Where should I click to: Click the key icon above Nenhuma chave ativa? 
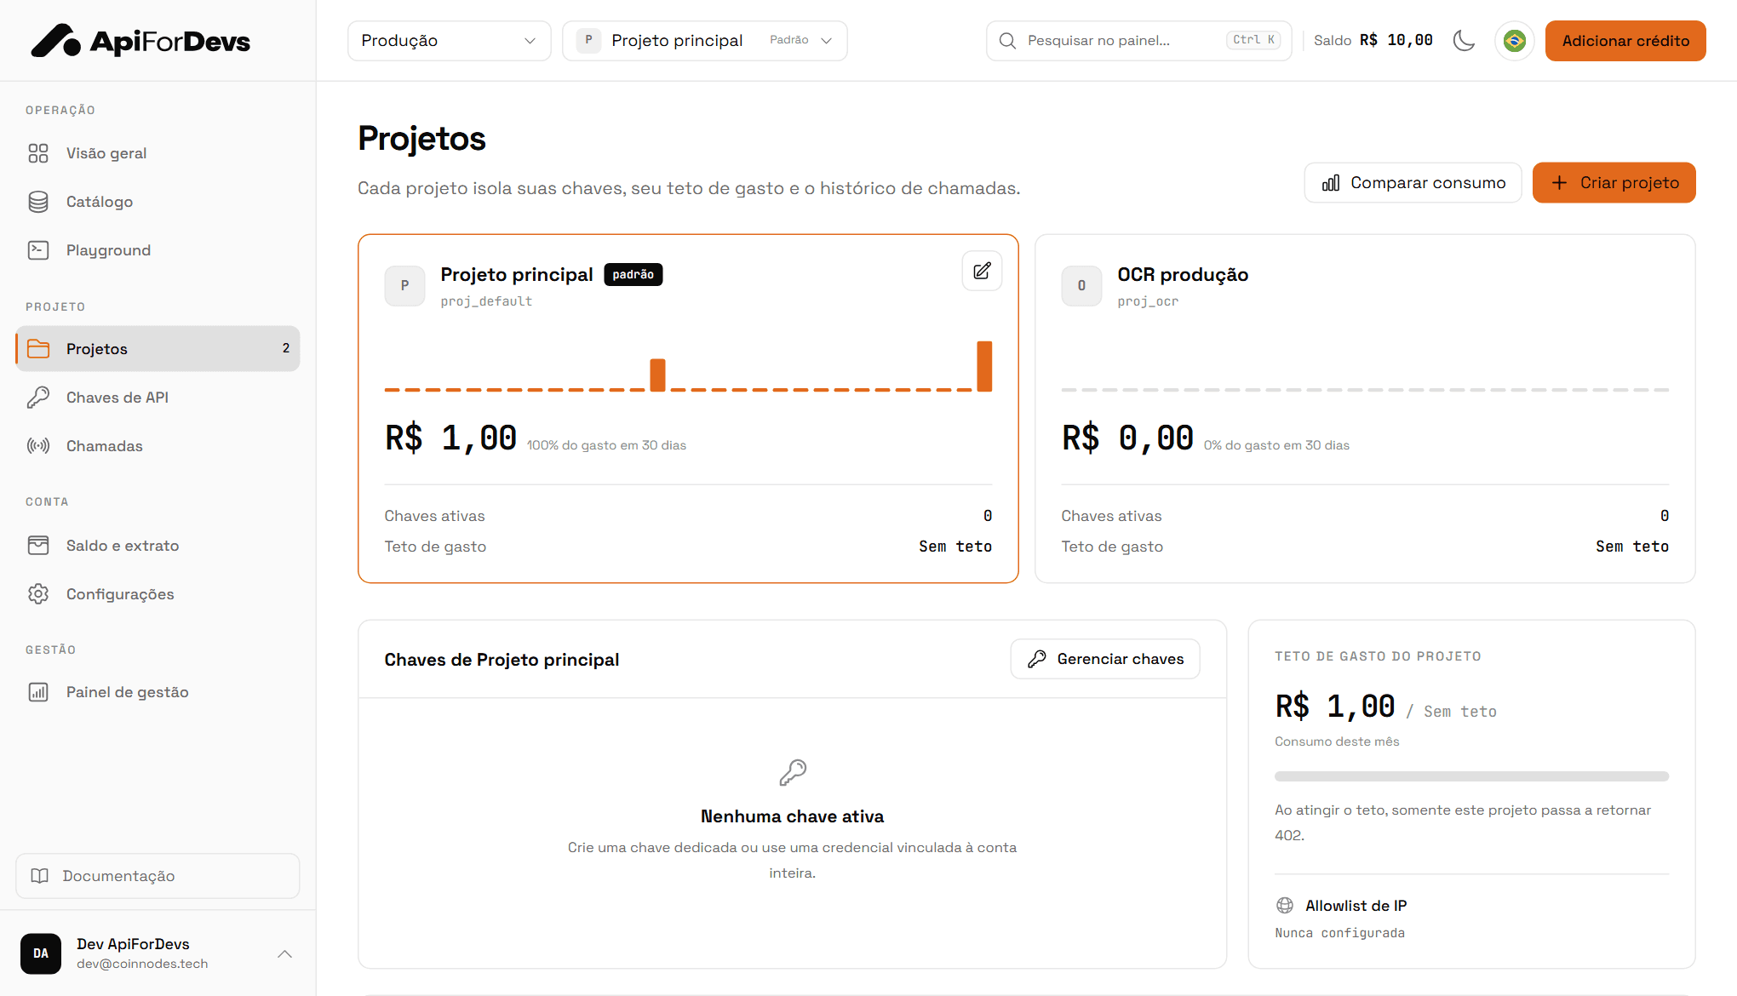click(x=793, y=772)
